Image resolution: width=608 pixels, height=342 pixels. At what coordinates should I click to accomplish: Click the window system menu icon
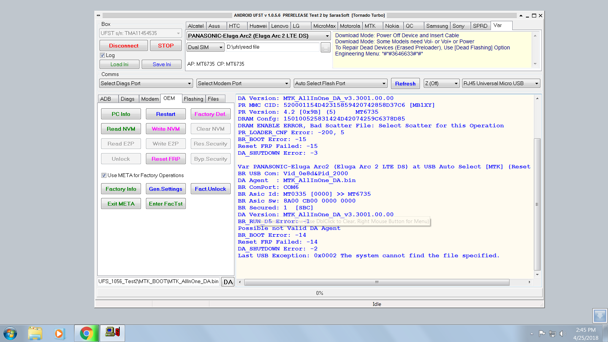pyautogui.click(x=98, y=16)
